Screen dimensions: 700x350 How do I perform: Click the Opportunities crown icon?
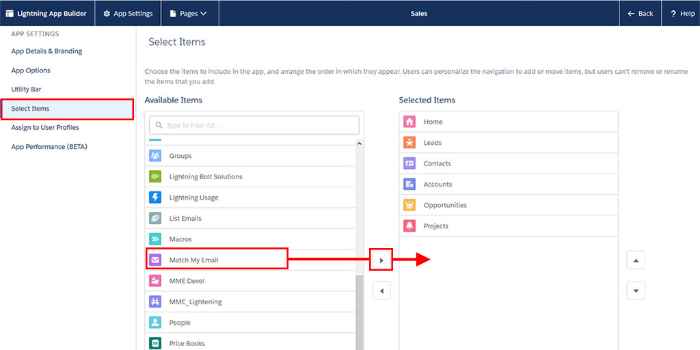pyautogui.click(x=409, y=205)
